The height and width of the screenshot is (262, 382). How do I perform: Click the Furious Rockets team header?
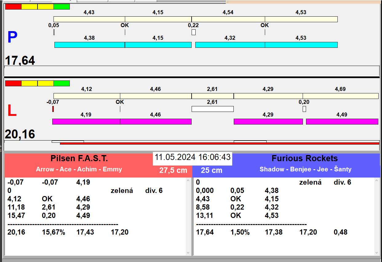point(304,158)
